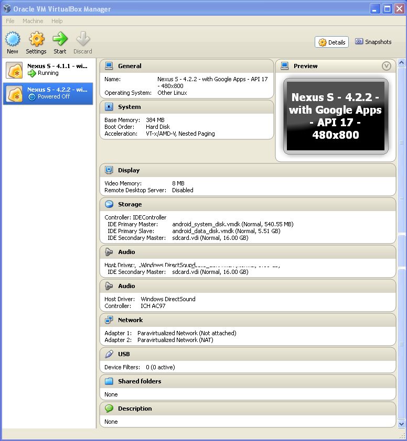Click the scrollbar up arrow
Viewport: 407px width, 441px height.
pyautogui.click(x=402, y=62)
